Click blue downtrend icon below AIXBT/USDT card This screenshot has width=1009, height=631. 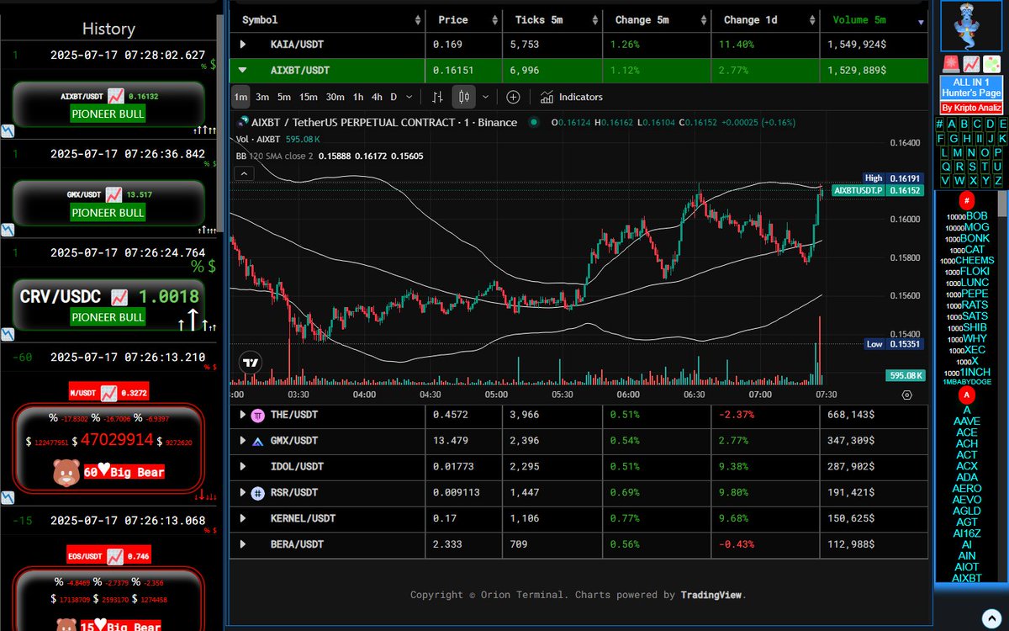[7, 131]
